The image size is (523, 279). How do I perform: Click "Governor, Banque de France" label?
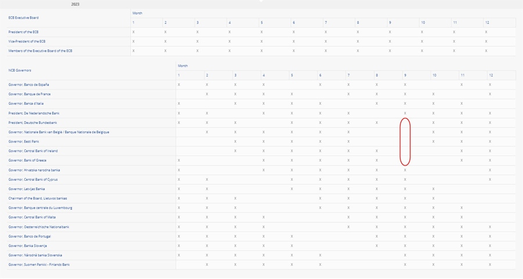pos(29,94)
